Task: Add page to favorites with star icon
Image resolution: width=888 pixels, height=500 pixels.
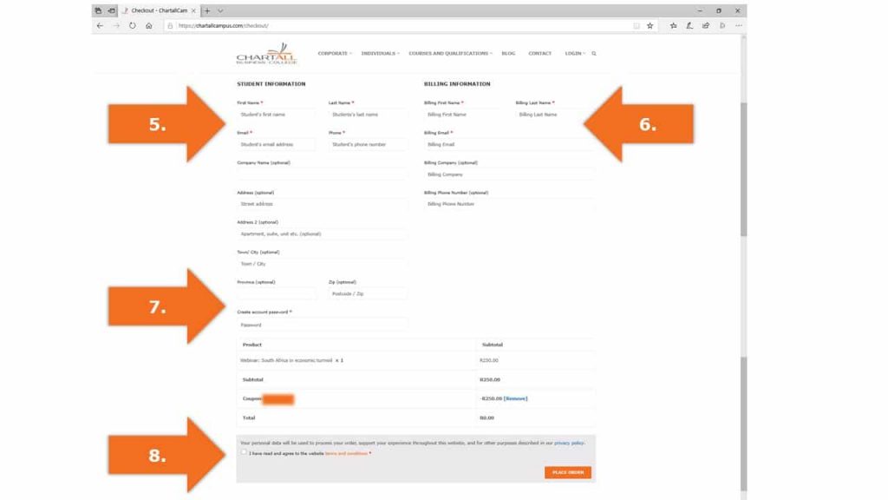Action: tap(650, 26)
